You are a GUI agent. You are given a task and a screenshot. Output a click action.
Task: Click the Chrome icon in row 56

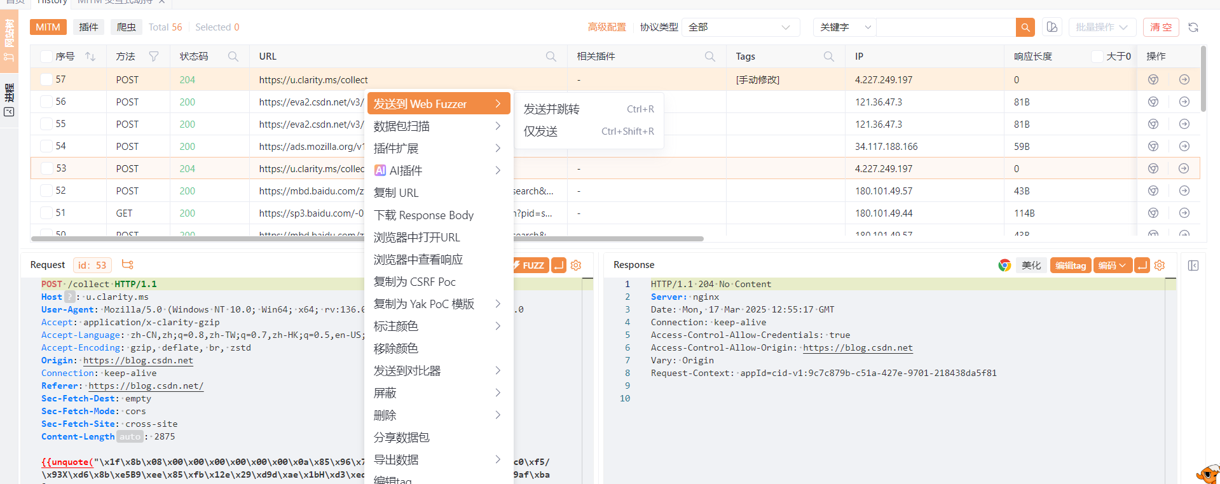pyautogui.click(x=1153, y=102)
